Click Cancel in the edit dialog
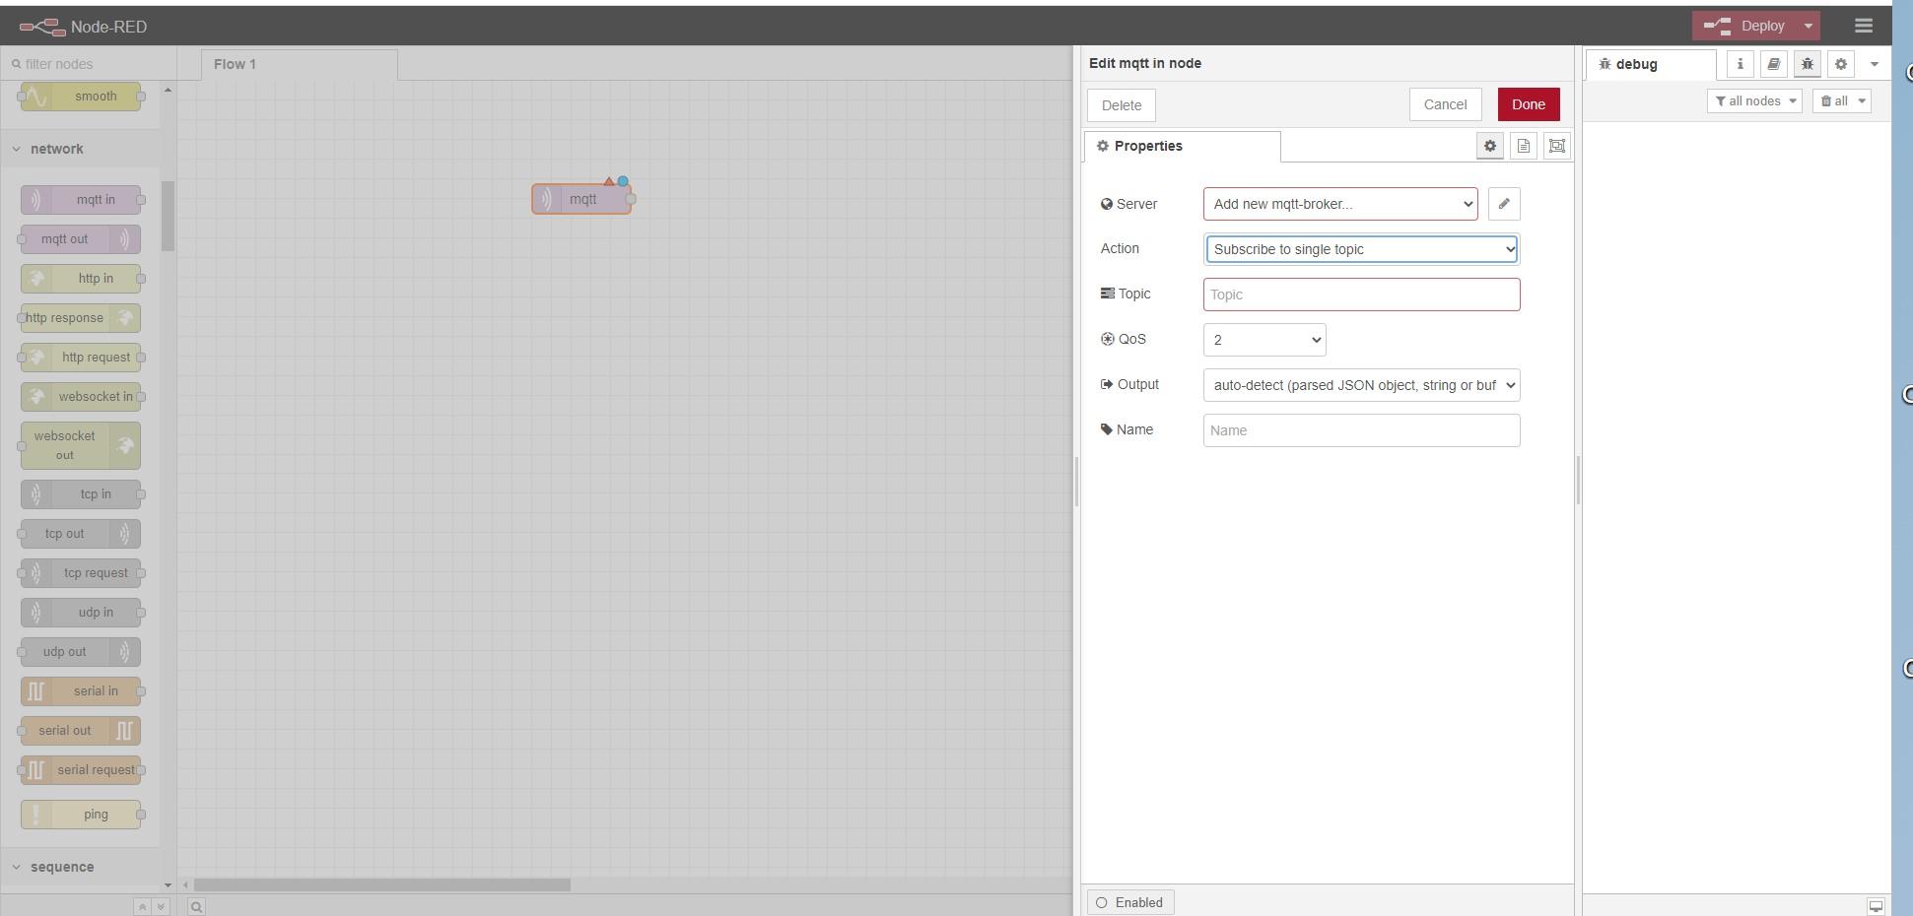1913x916 pixels. [x=1445, y=104]
